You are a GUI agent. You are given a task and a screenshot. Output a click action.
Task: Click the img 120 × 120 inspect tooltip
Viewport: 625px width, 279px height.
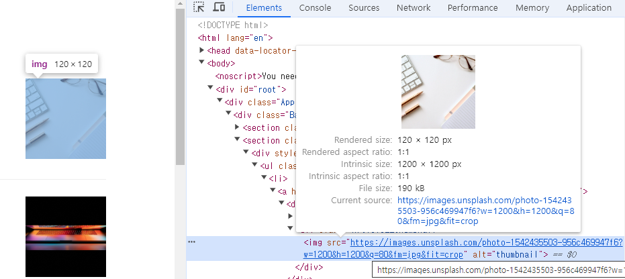[x=62, y=64]
